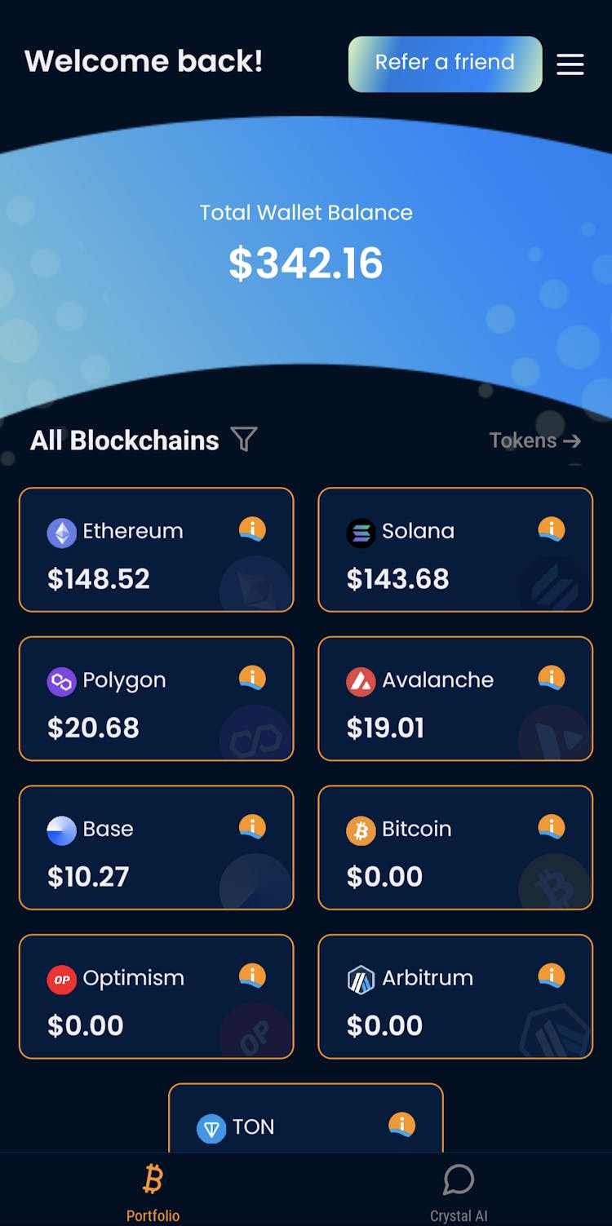Viewport: 612px width, 1226px height.
Task: Open the blockchain filter funnel icon
Action: (x=244, y=439)
